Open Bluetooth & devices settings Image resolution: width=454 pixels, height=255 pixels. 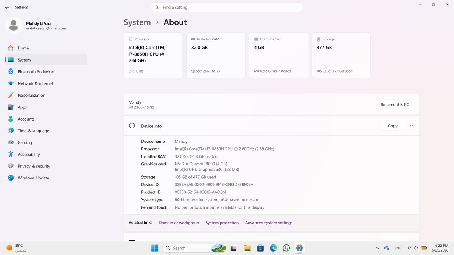point(46,72)
